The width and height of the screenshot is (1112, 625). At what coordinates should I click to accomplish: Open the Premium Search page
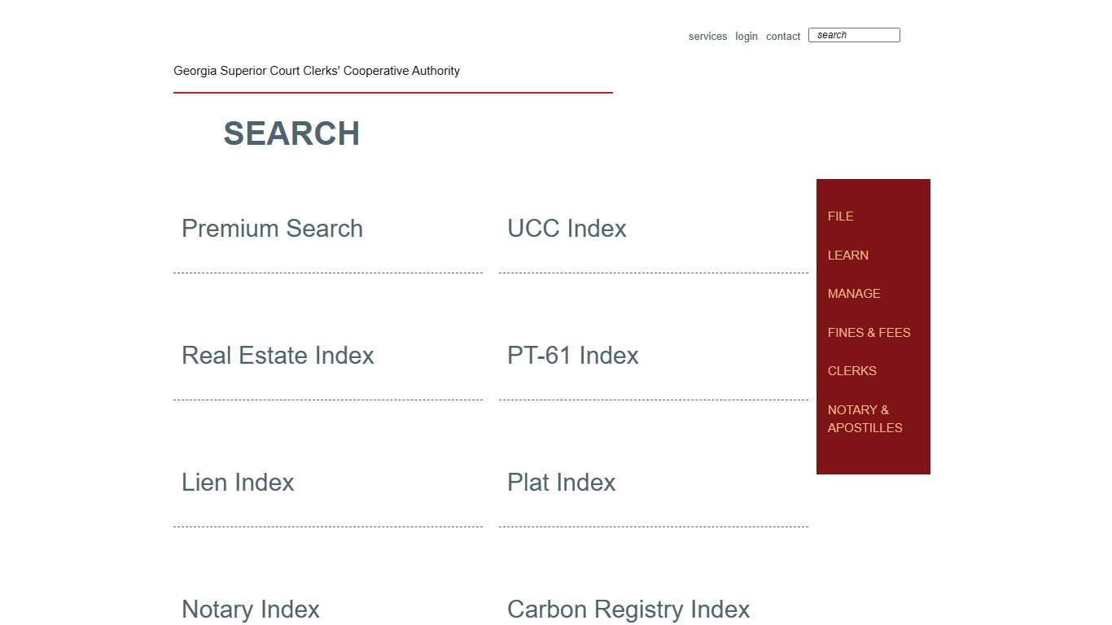click(272, 229)
